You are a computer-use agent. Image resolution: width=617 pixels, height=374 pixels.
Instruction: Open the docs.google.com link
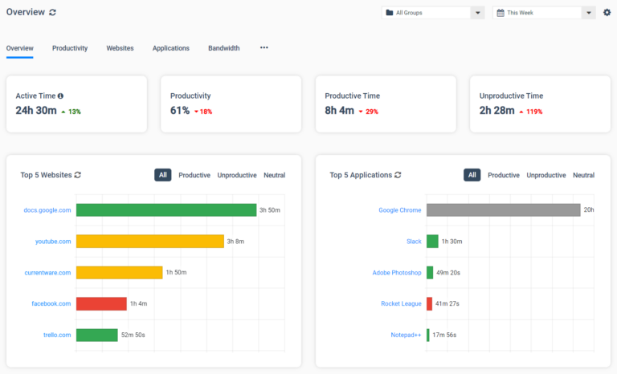[47, 210]
